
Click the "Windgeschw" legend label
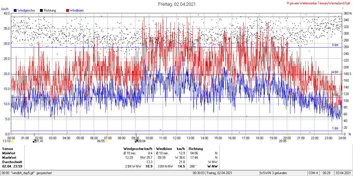coord(26,10)
